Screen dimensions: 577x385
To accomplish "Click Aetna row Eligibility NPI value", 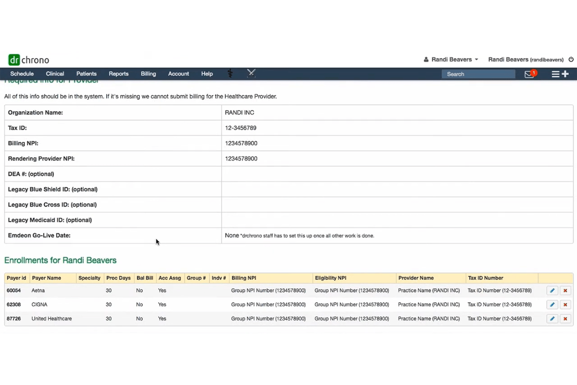I will 352,291.
